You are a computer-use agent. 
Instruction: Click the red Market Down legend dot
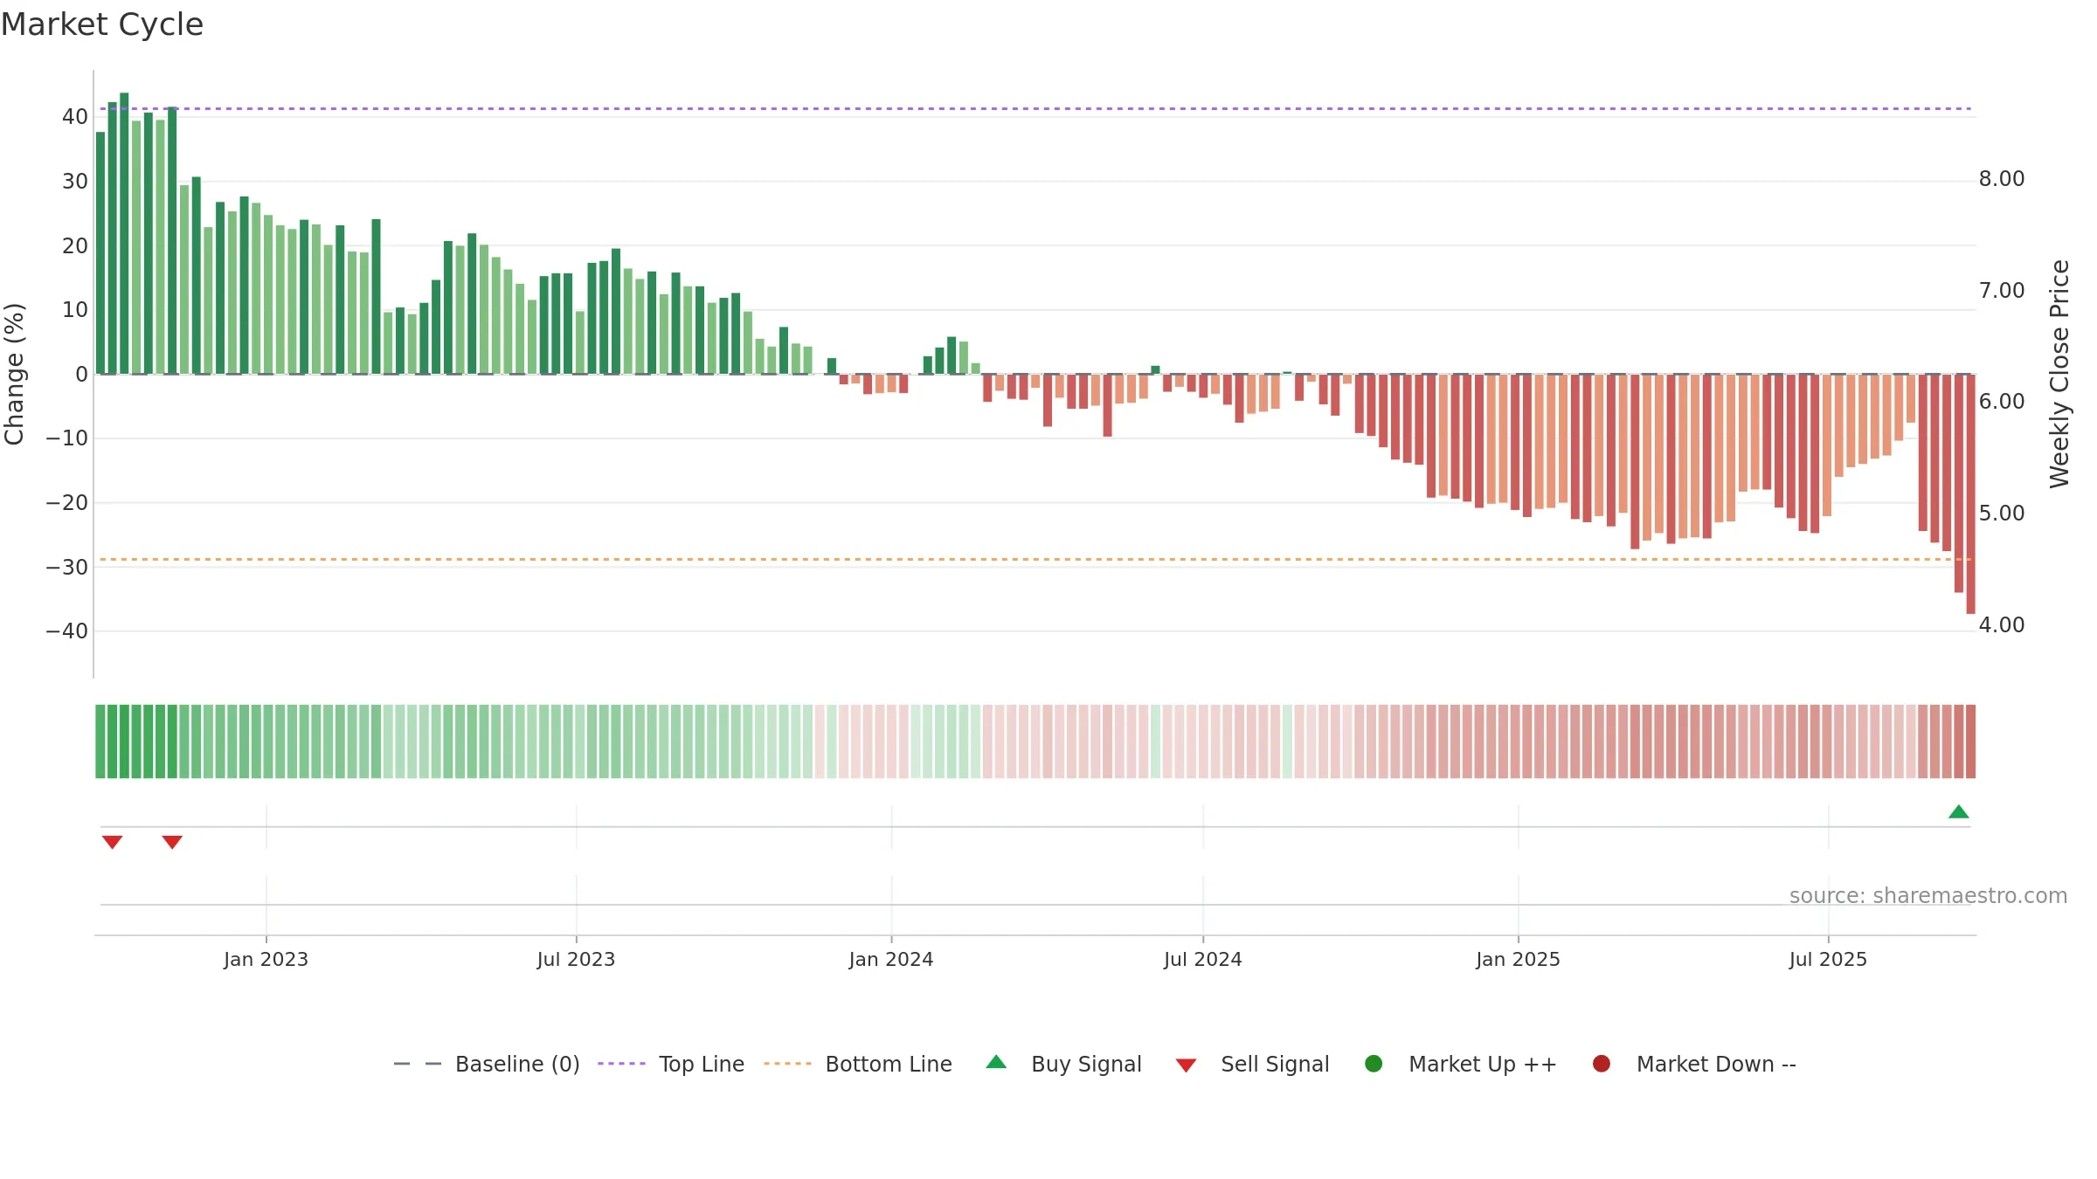pyautogui.click(x=1602, y=1064)
